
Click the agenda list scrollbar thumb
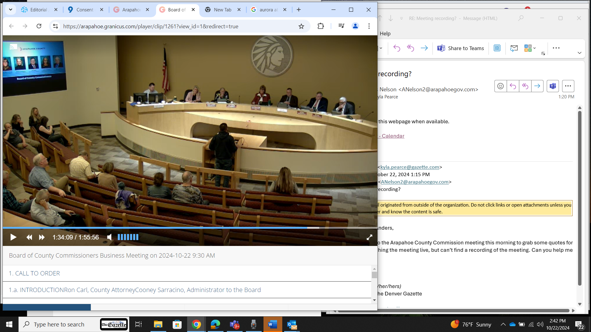(374, 275)
